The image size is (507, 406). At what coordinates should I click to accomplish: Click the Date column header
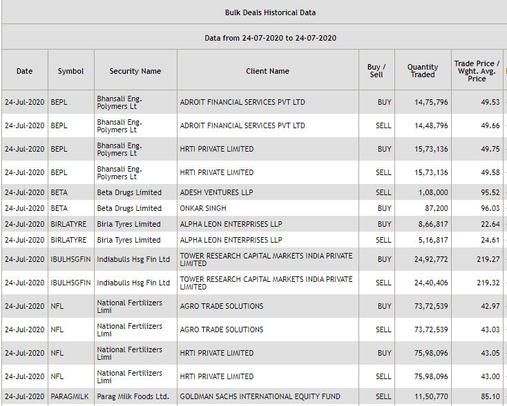(x=25, y=71)
